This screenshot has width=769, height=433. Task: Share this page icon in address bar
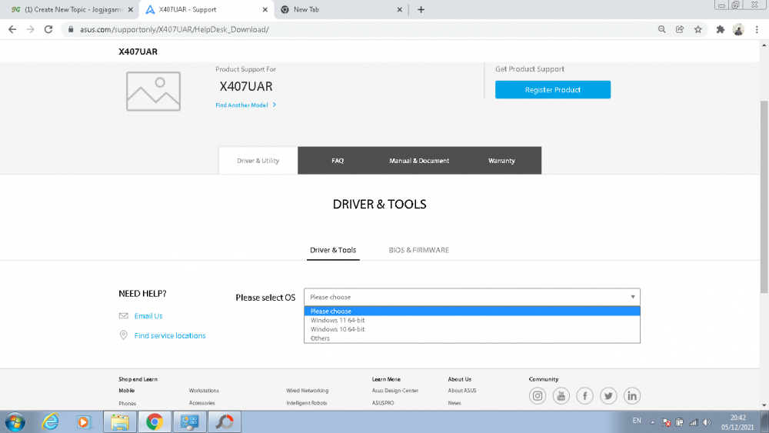click(680, 29)
